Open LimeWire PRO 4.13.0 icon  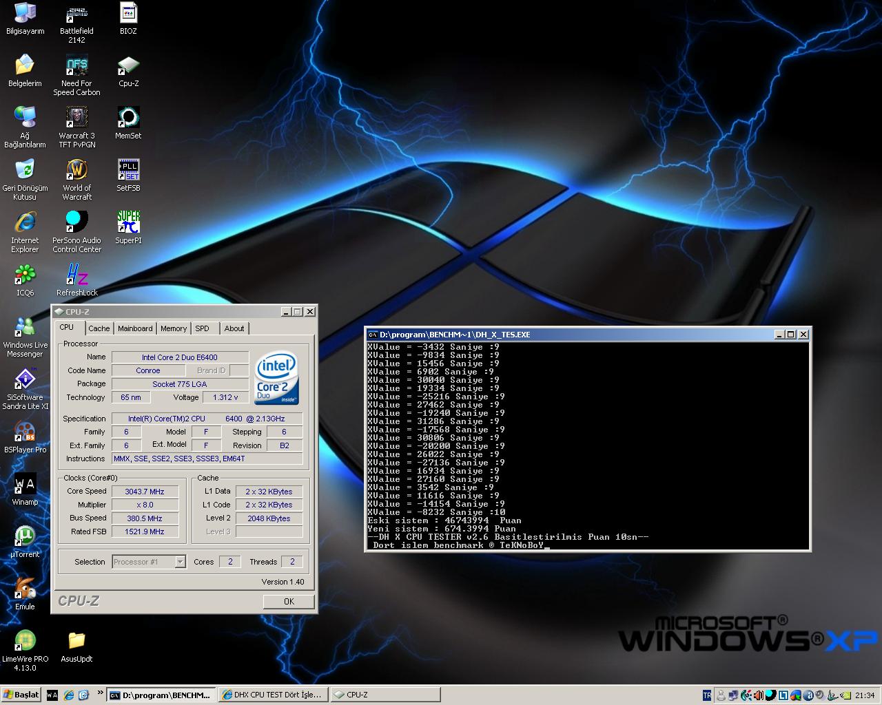click(25, 651)
